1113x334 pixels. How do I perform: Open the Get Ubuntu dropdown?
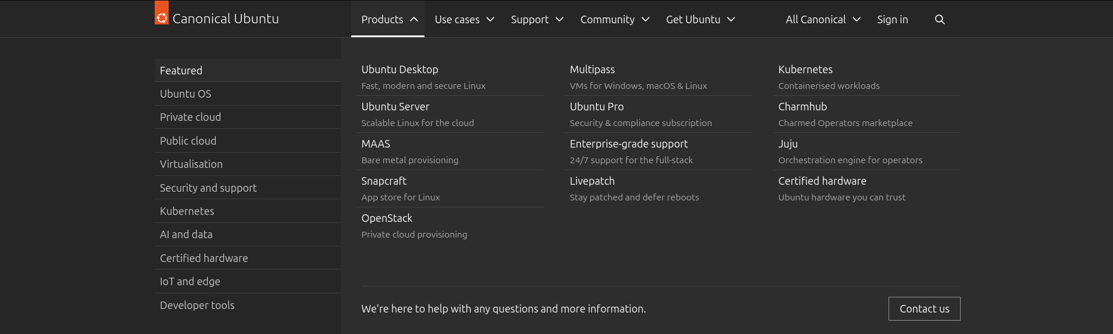(x=701, y=19)
